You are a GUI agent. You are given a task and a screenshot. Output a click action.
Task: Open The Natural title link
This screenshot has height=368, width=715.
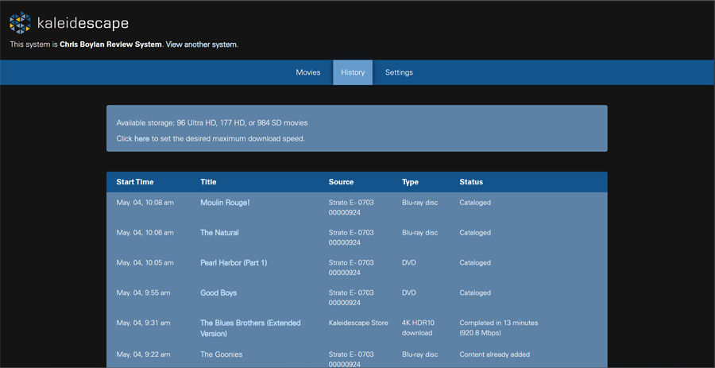click(219, 233)
